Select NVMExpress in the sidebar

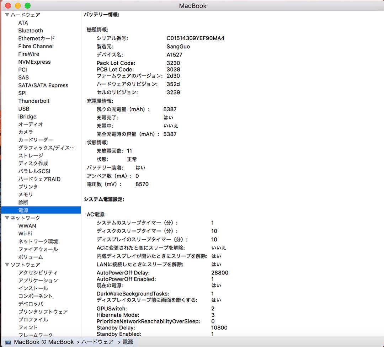(x=35, y=62)
